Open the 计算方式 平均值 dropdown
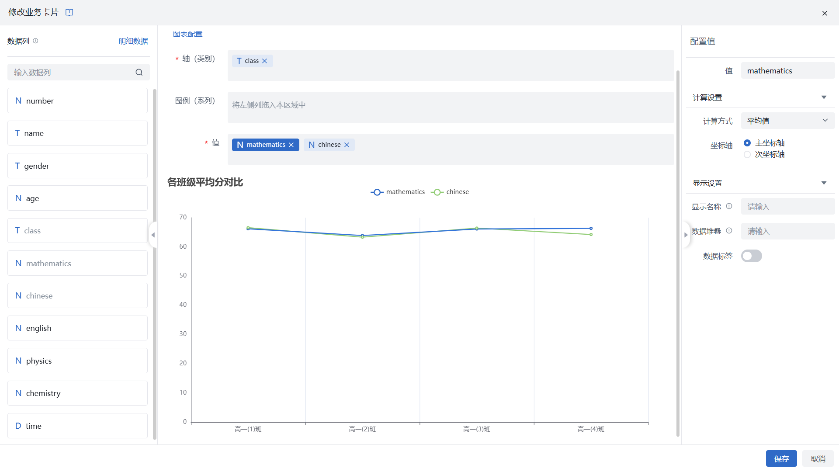Screen dimensions: 839x472 coord(787,121)
